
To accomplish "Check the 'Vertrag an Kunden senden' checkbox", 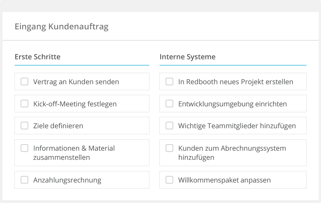I will 24,81.
